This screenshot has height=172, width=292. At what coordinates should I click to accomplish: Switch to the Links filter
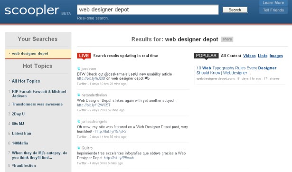pyautogui.click(x=263, y=56)
